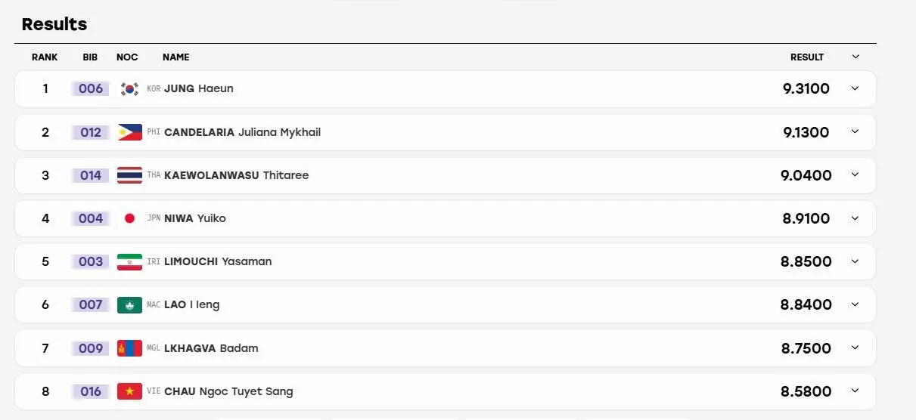Click the Philippines flag icon
916x420 pixels.
pos(129,132)
